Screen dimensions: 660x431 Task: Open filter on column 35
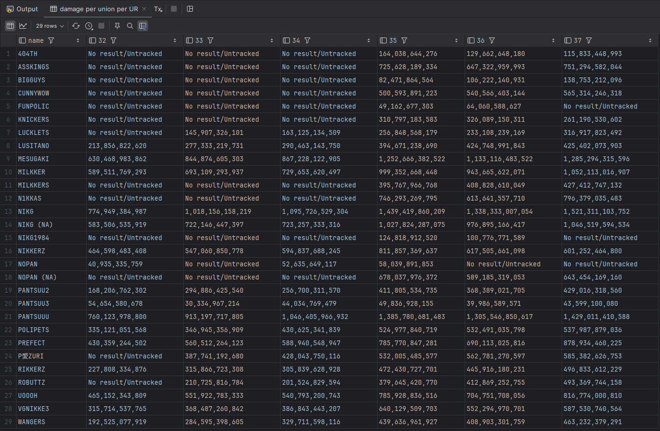404,40
